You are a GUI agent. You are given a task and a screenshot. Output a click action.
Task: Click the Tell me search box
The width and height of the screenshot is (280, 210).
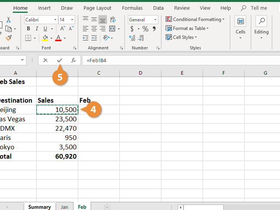coord(254,8)
